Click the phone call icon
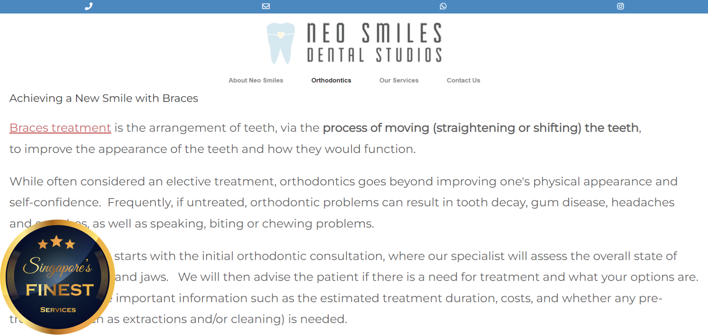This screenshot has width=708, height=335. pyautogui.click(x=88, y=6)
